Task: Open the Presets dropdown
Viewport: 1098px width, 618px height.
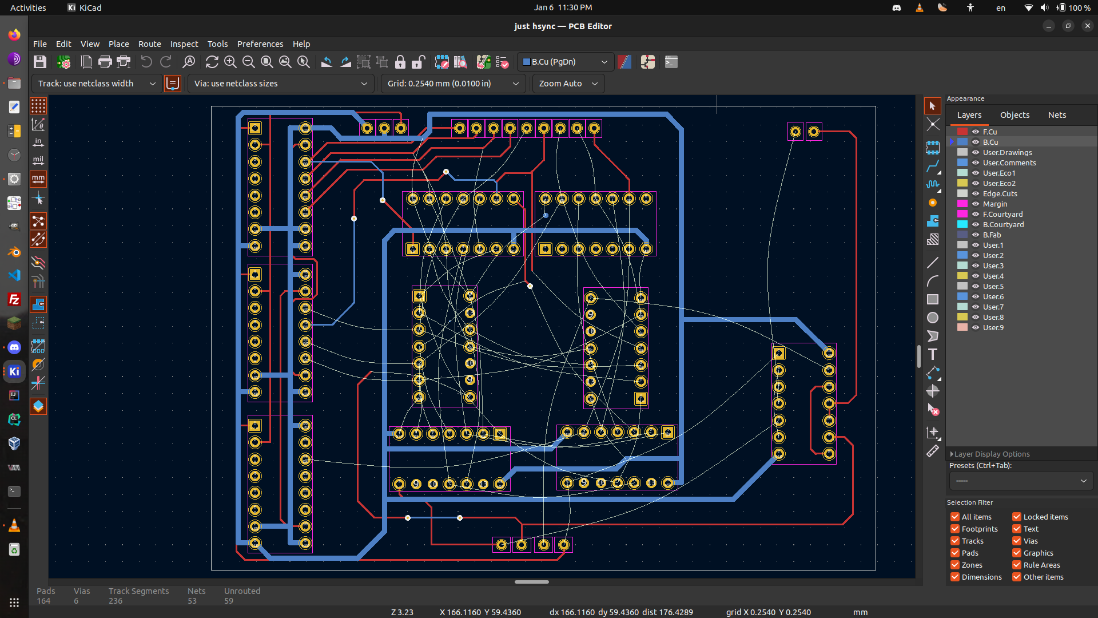Action: click(1021, 481)
